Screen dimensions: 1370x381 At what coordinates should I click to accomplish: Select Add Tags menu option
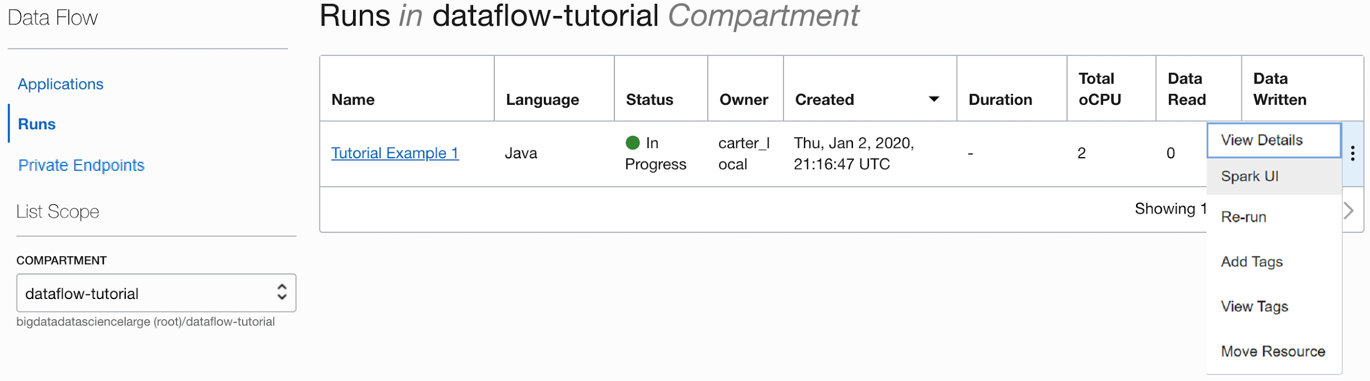(1252, 262)
